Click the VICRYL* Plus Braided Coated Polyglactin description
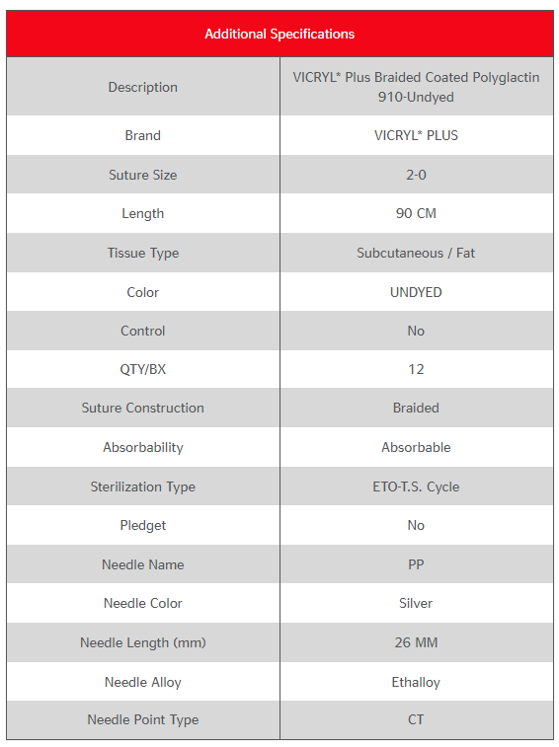The height and width of the screenshot is (747, 559). click(x=416, y=87)
